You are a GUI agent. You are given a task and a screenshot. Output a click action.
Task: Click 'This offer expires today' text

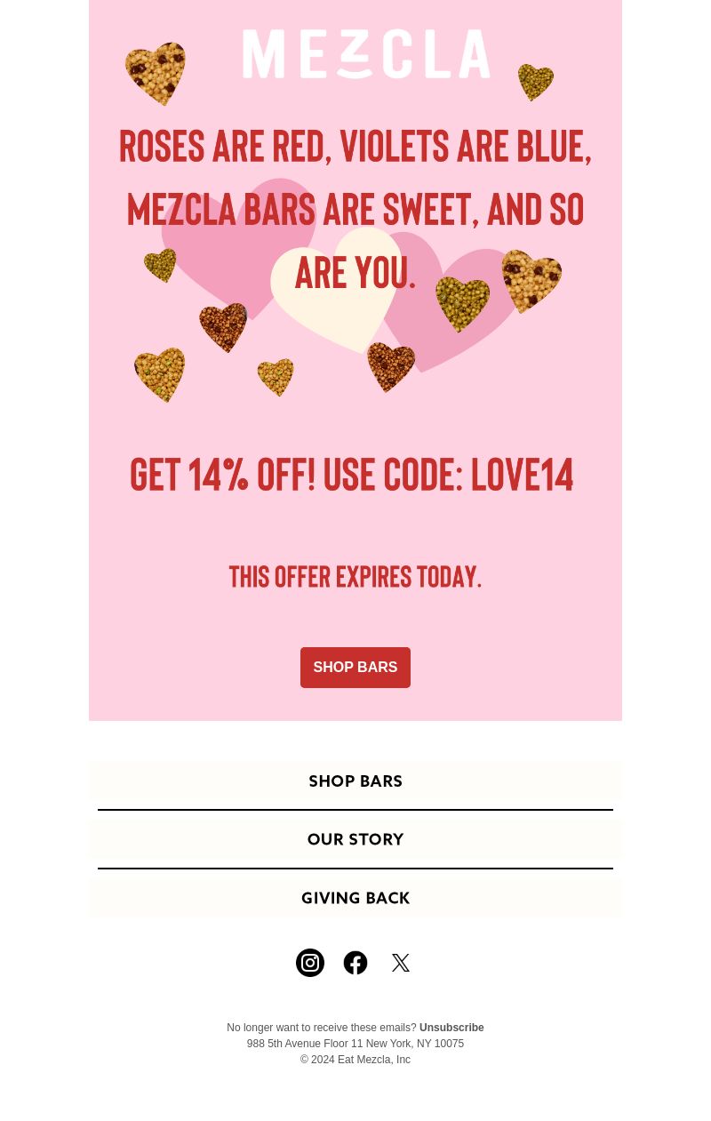355,577
